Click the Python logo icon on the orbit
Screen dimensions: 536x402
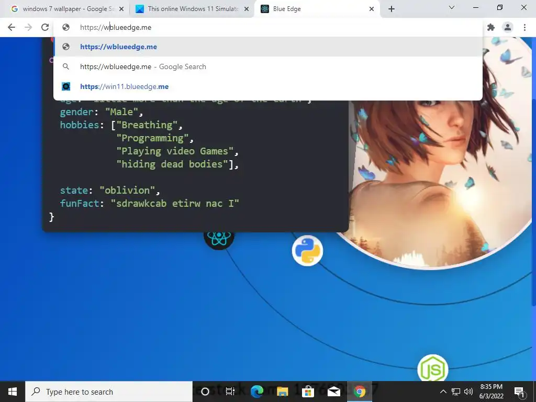[x=307, y=251]
